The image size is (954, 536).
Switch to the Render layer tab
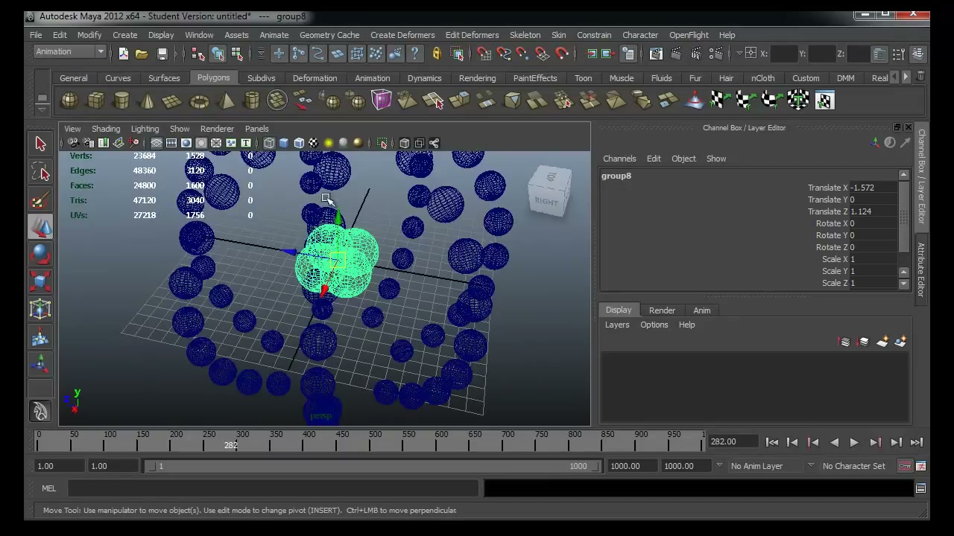[x=662, y=310]
